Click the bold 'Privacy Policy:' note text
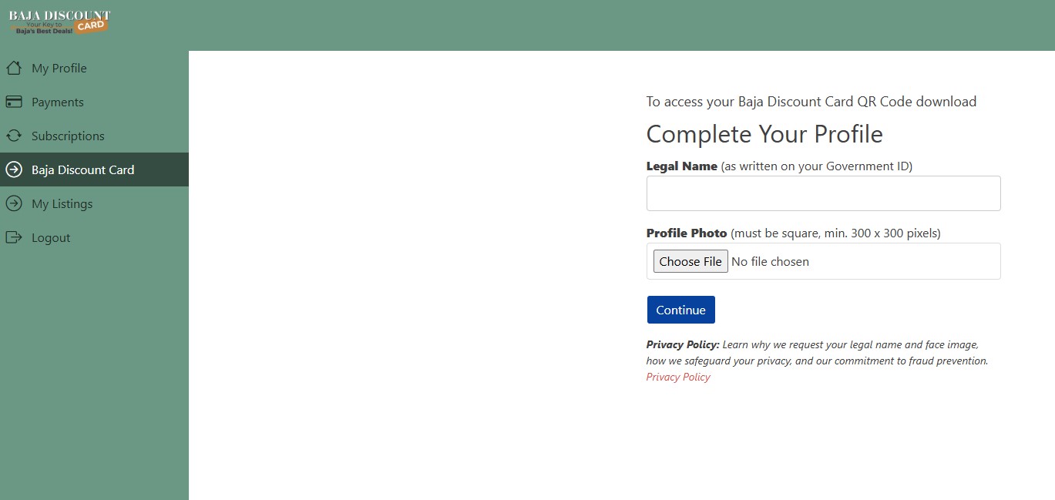 click(x=683, y=344)
